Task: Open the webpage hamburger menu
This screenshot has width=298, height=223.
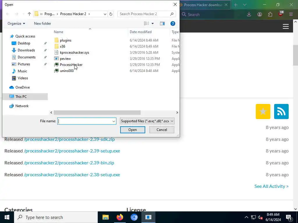Action: point(286,26)
